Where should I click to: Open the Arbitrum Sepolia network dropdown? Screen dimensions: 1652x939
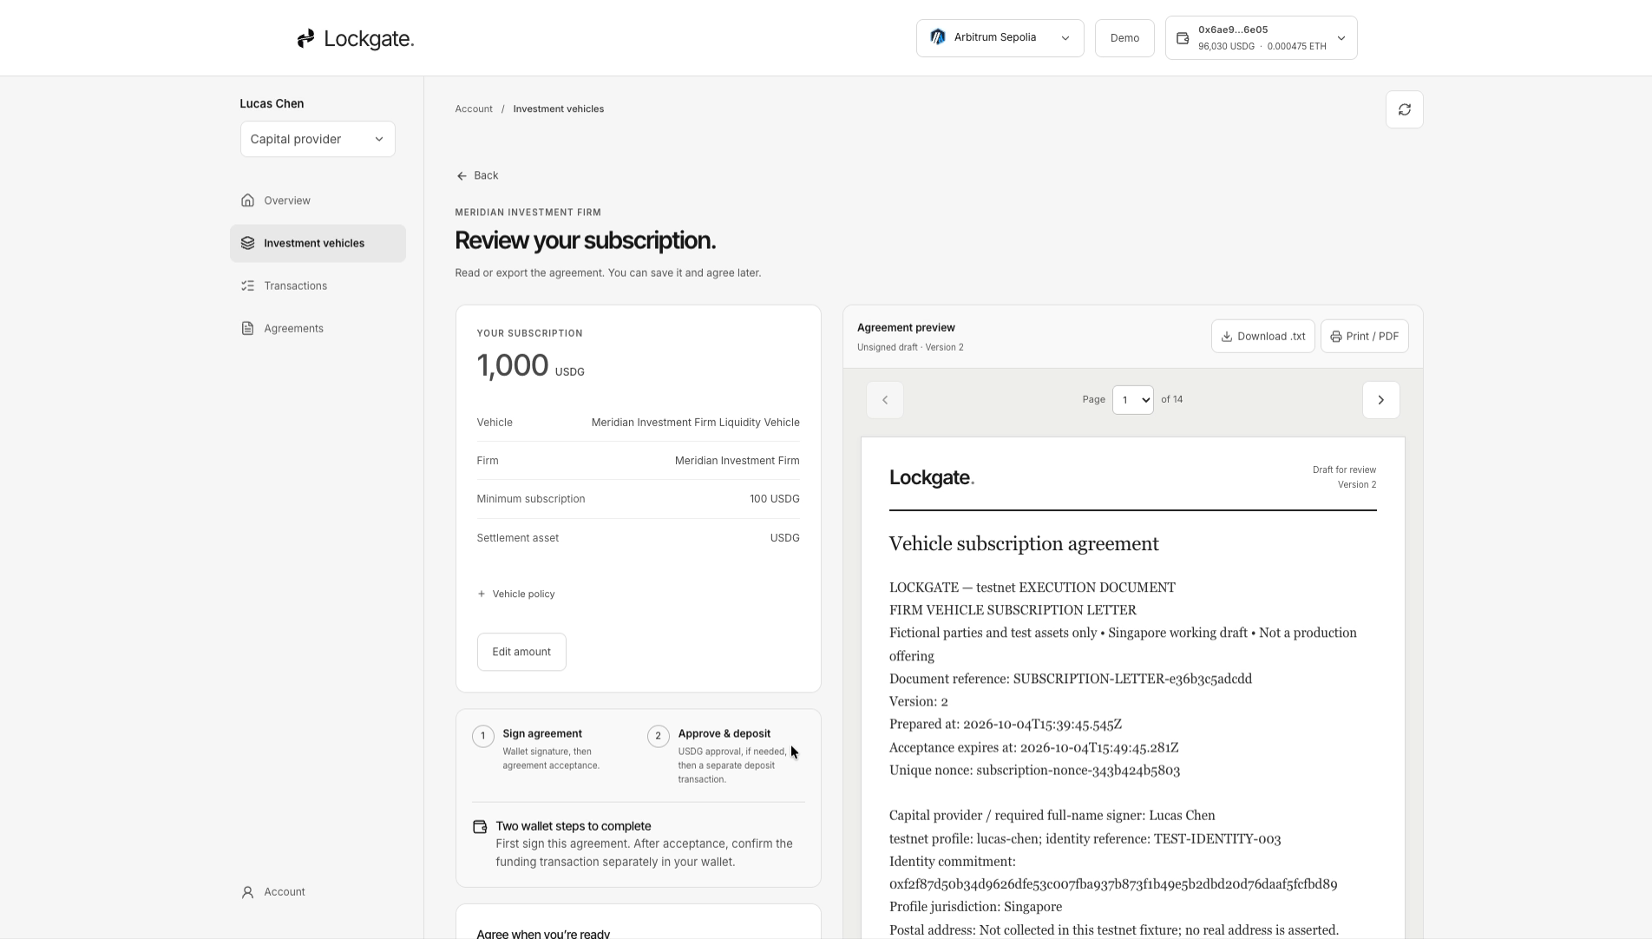(1000, 38)
